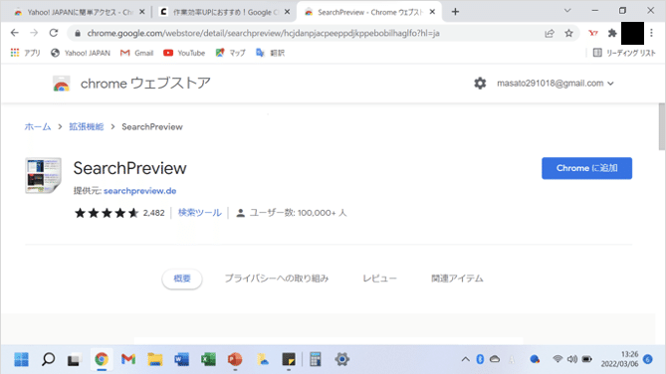This screenshot has height=374, width=666.
Task: Select the 概要 tab
Action: (x=182, y=279)
